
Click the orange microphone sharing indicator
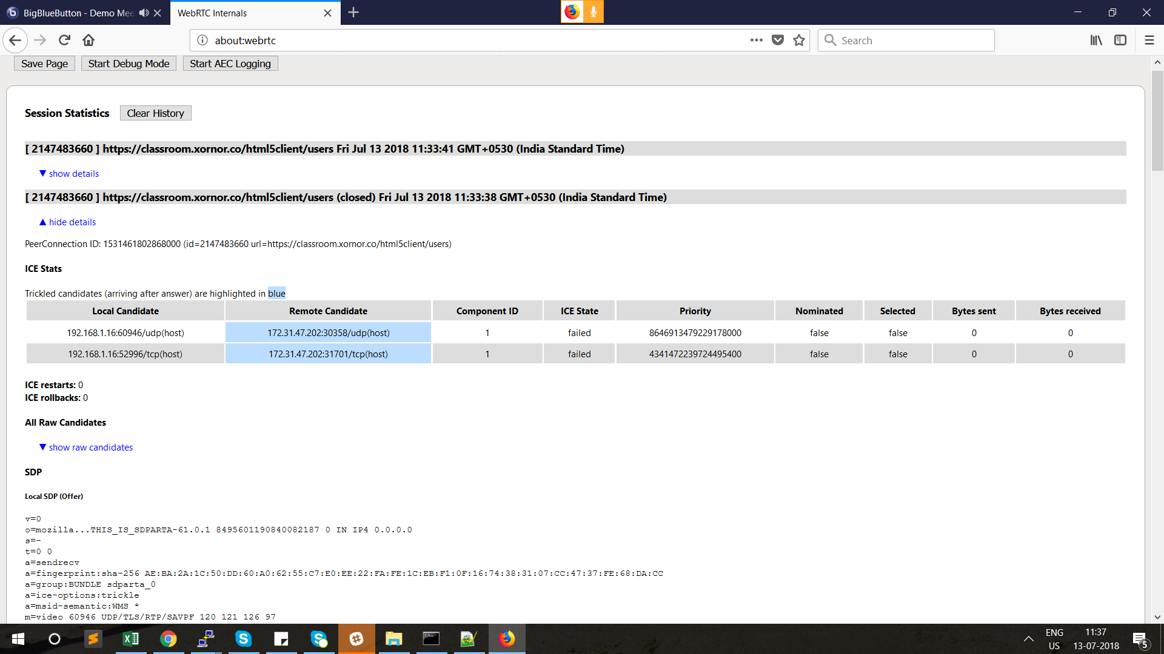(x=592, y=12)
